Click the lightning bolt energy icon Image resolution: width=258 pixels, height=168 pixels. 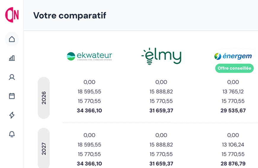[x=12, y=115]
